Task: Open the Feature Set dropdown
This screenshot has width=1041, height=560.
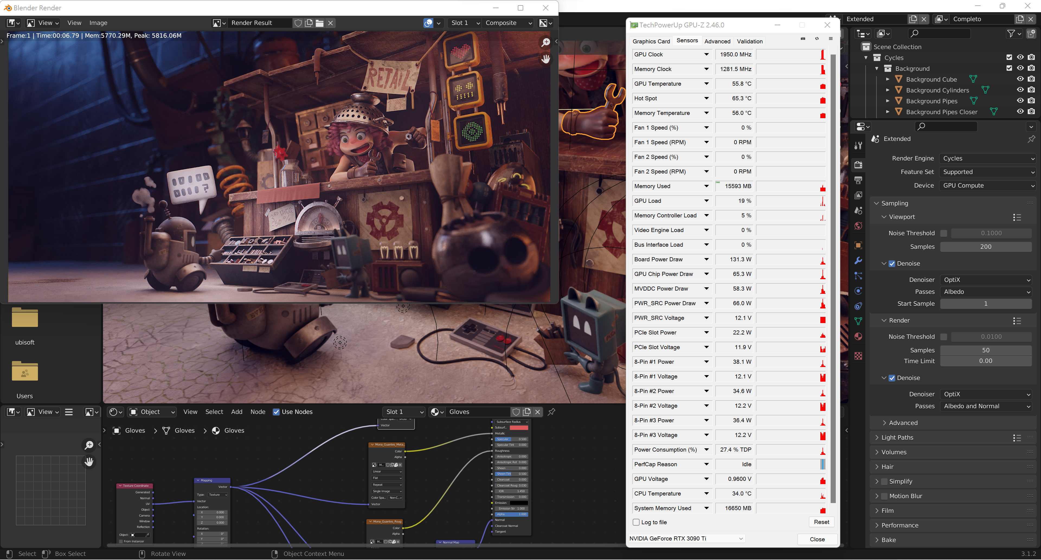Action: [988, 172]
